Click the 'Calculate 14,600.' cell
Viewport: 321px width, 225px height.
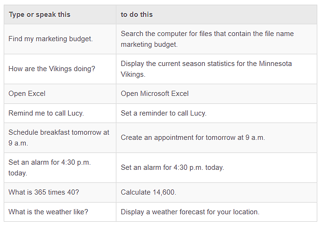click(216, 192)
